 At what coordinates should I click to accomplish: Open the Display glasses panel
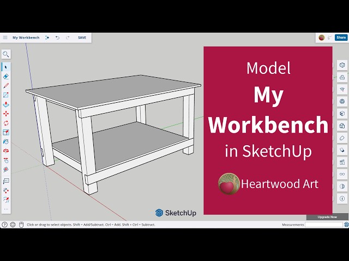[342, 174]
